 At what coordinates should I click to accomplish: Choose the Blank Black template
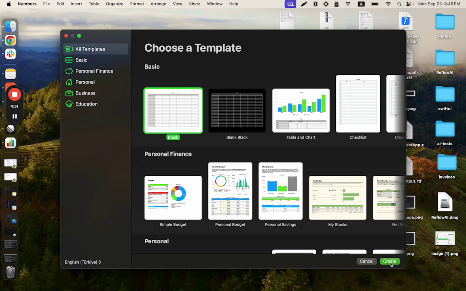[237, 110]
